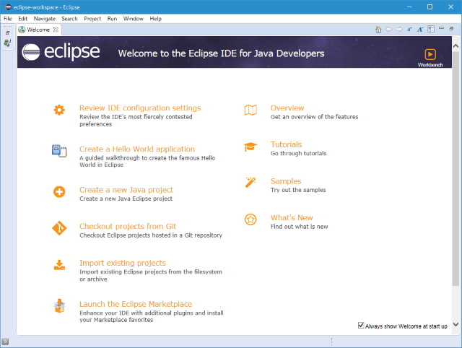This screenshot has width=462, height=348.
Task: Close the Welcome tab
Action: (x=56, y=30)
